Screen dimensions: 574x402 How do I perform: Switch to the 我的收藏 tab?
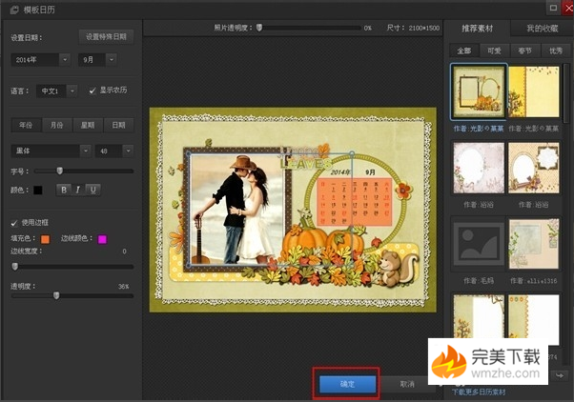542,29
